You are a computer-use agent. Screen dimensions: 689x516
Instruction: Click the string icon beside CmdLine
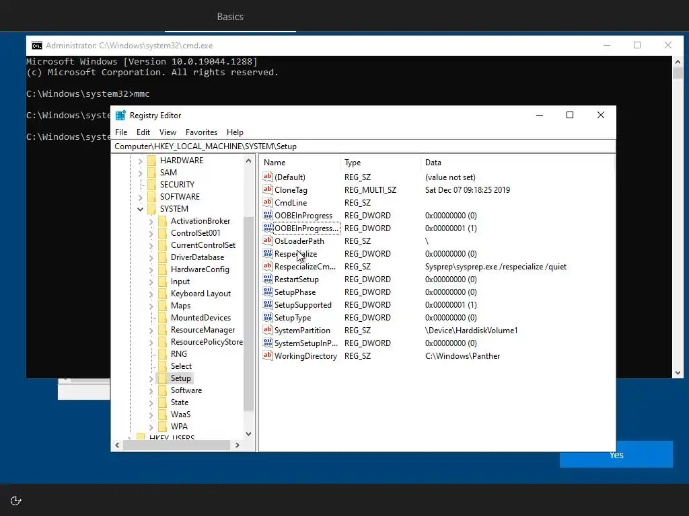tap(268, 202)
